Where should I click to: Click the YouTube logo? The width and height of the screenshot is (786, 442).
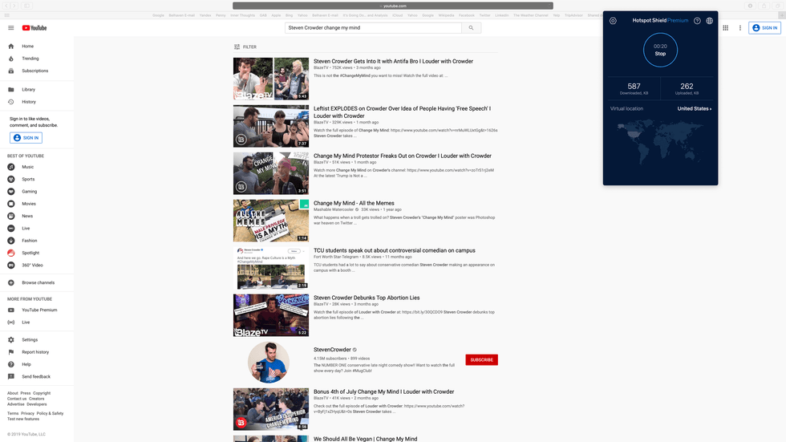[x=34, y=28]
